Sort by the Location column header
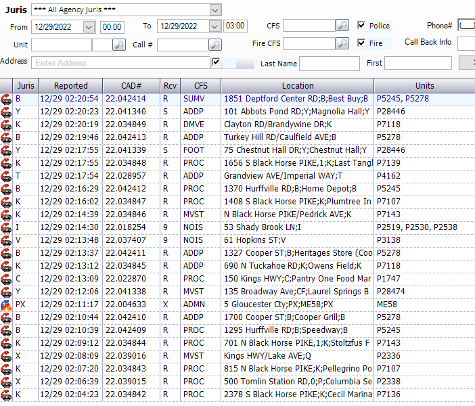475x406 pixels. pyautogui.click(x=298, y=86)
